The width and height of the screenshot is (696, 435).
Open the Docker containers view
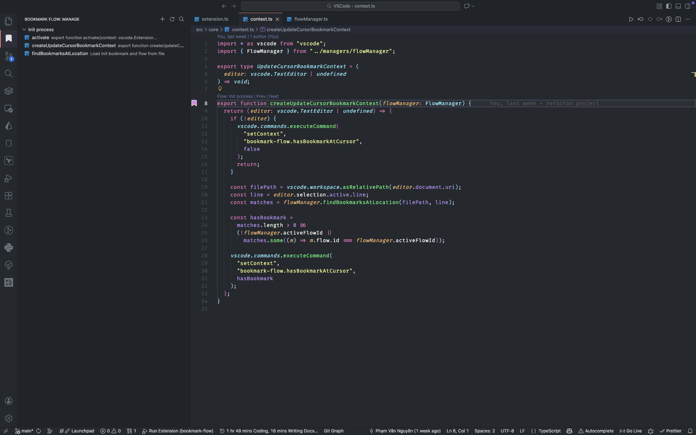9,91
